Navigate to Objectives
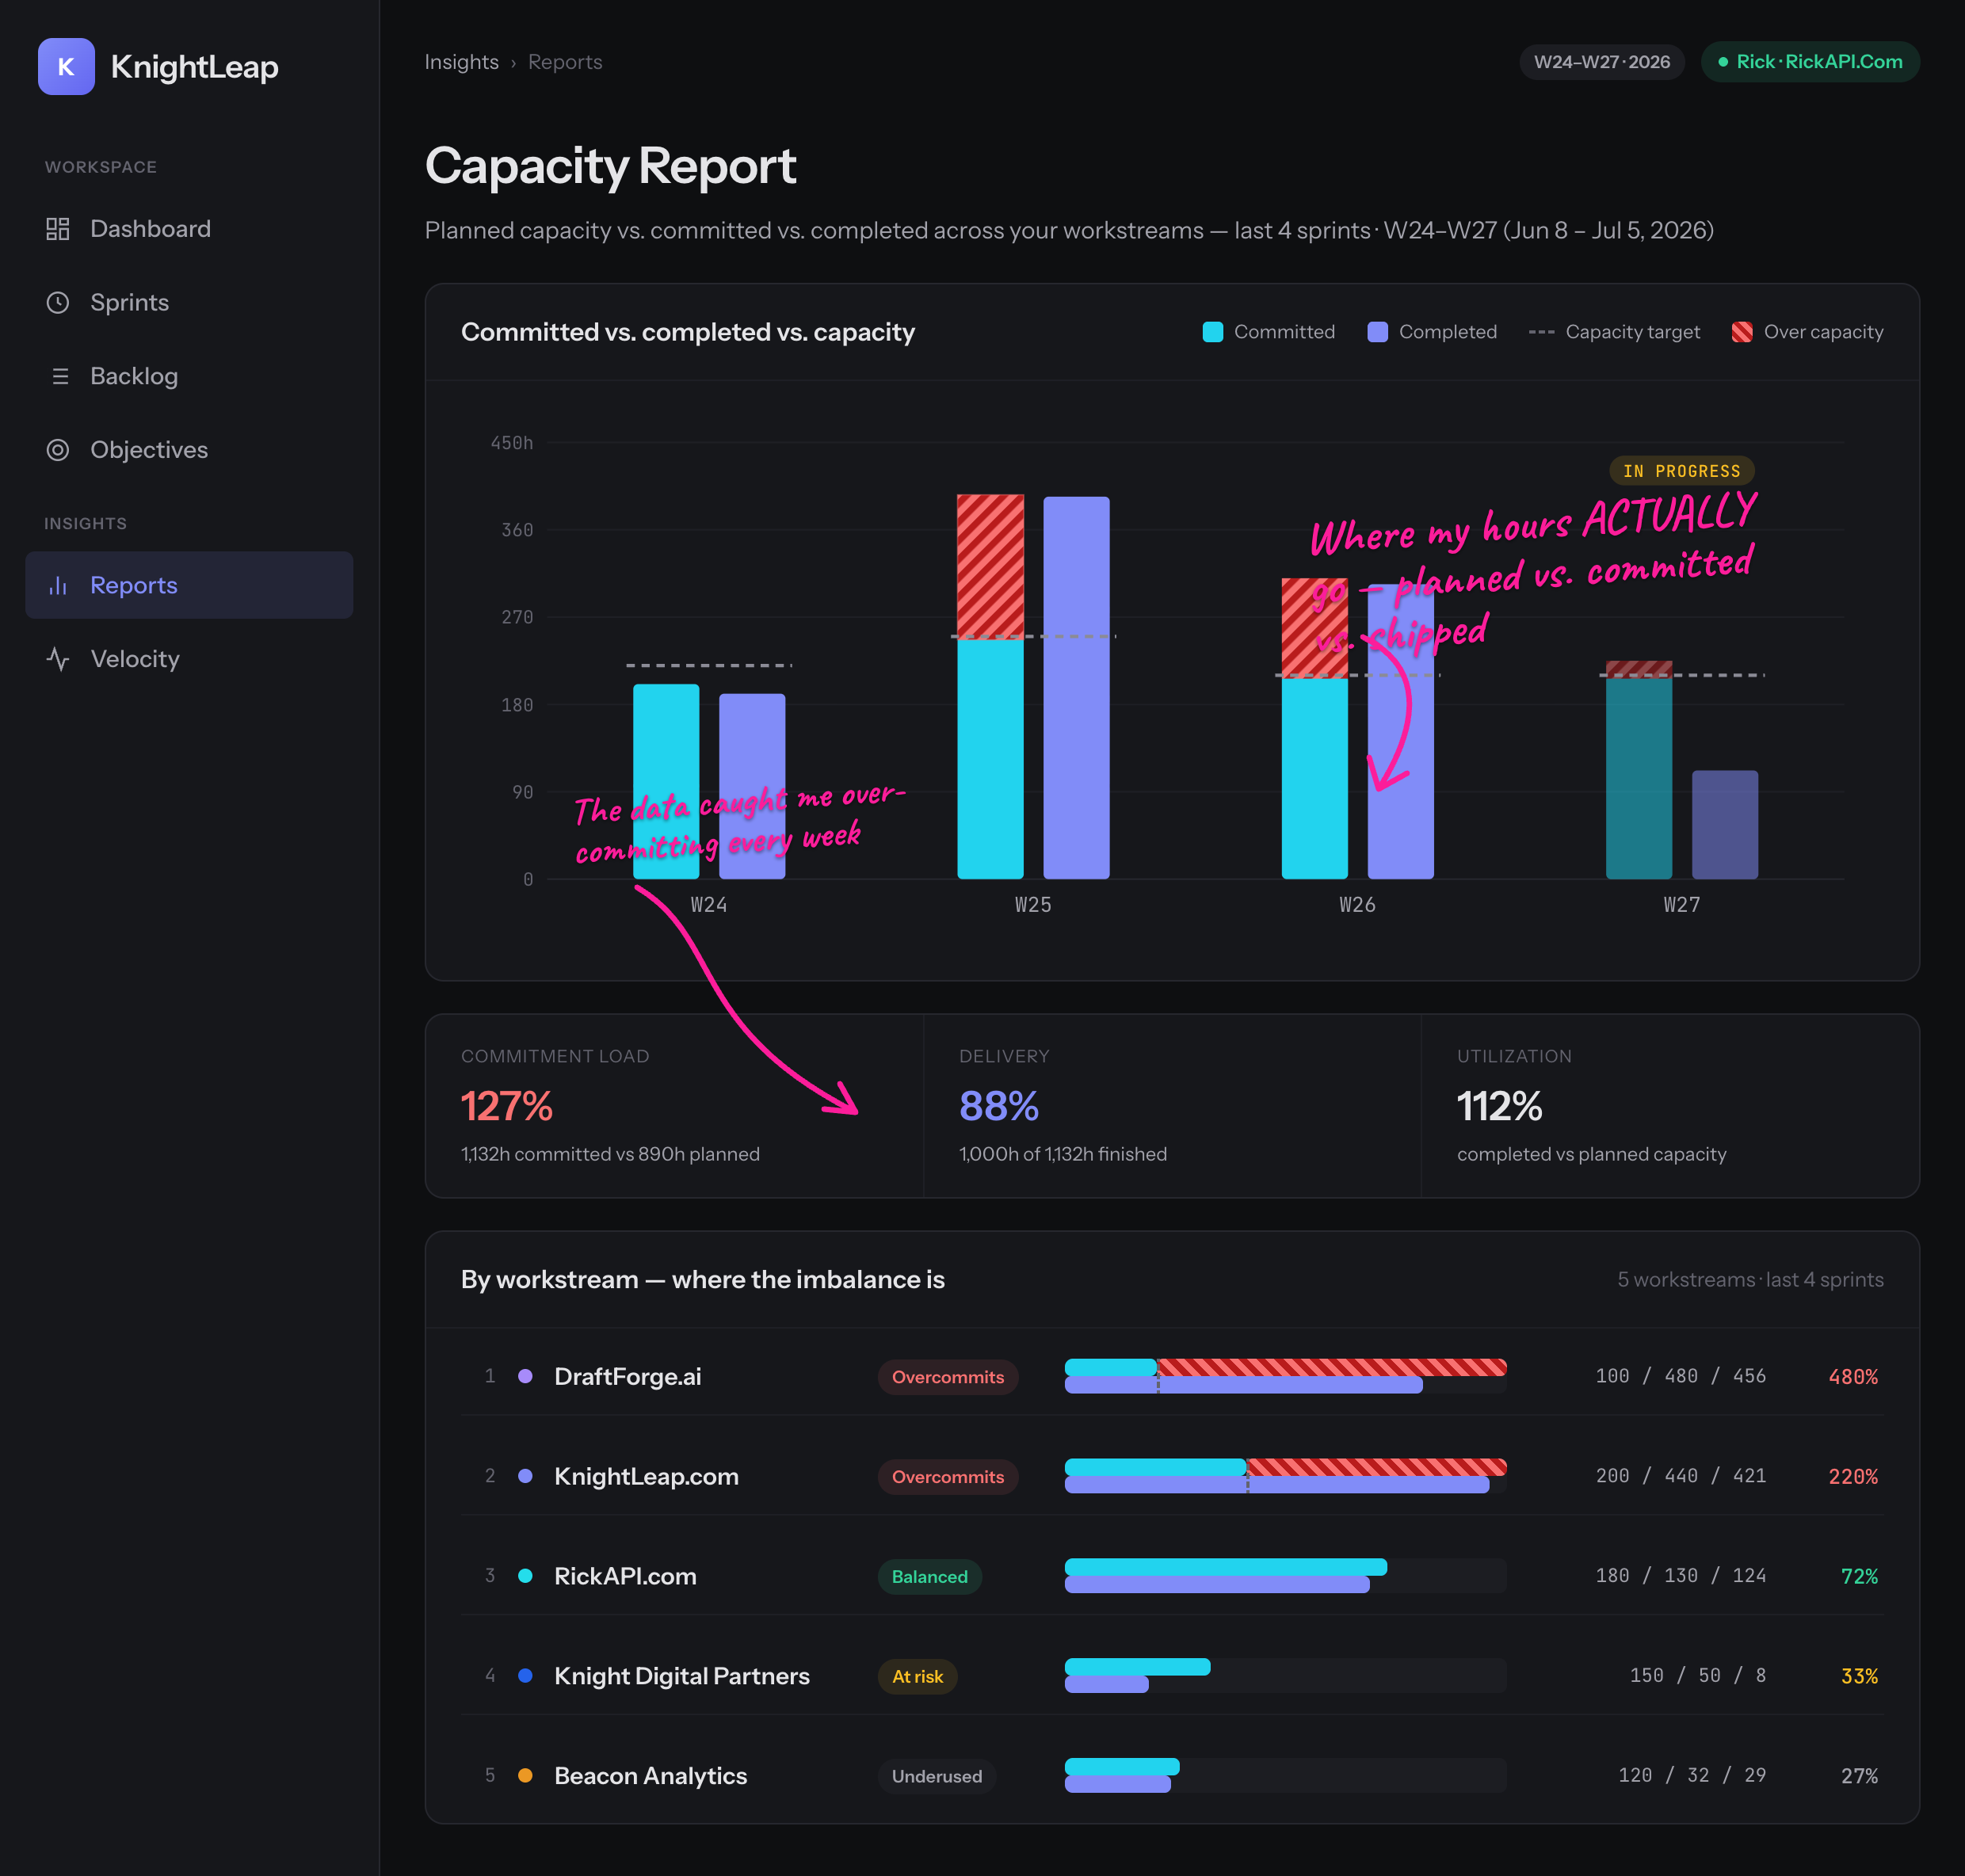Screen dimensions: 1965x1876 (189, 450)
